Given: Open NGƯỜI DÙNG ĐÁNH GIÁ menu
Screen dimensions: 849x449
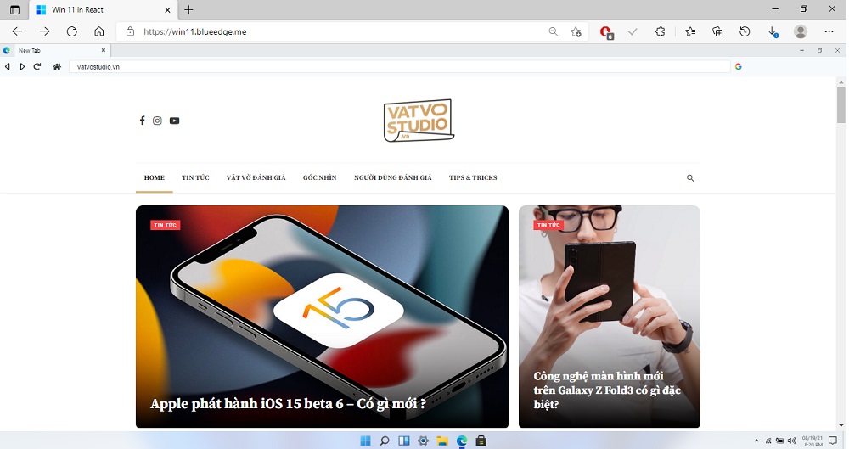Looking at the screenshot, I should click(393, 177).
